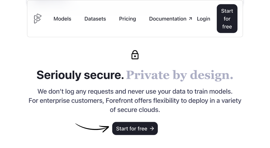The width and height of the screenshot is (270, 148).
Task: Click the word secure. in the bold headline
Action: tap(104, 75)
